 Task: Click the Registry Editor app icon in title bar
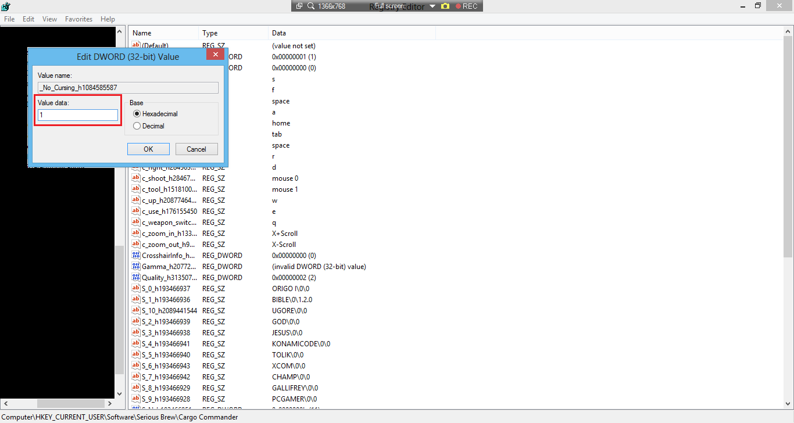pos(6,6)
